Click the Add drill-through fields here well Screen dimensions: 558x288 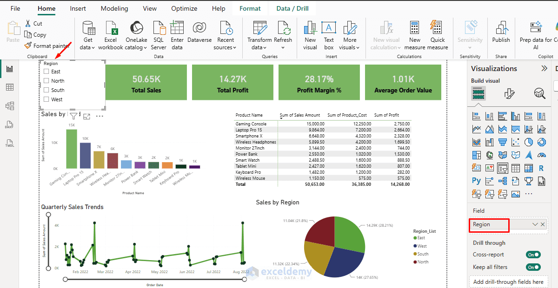508,281
